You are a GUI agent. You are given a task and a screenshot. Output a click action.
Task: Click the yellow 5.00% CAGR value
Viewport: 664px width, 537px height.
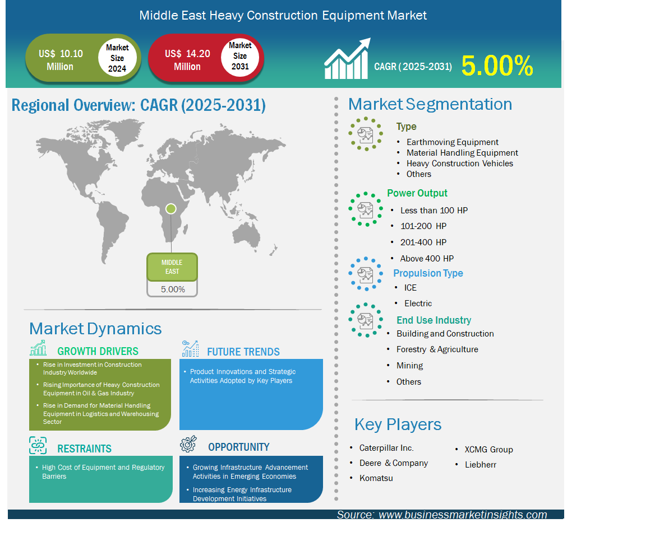click(x=497, y=66)
